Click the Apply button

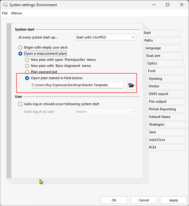[173, 200]
